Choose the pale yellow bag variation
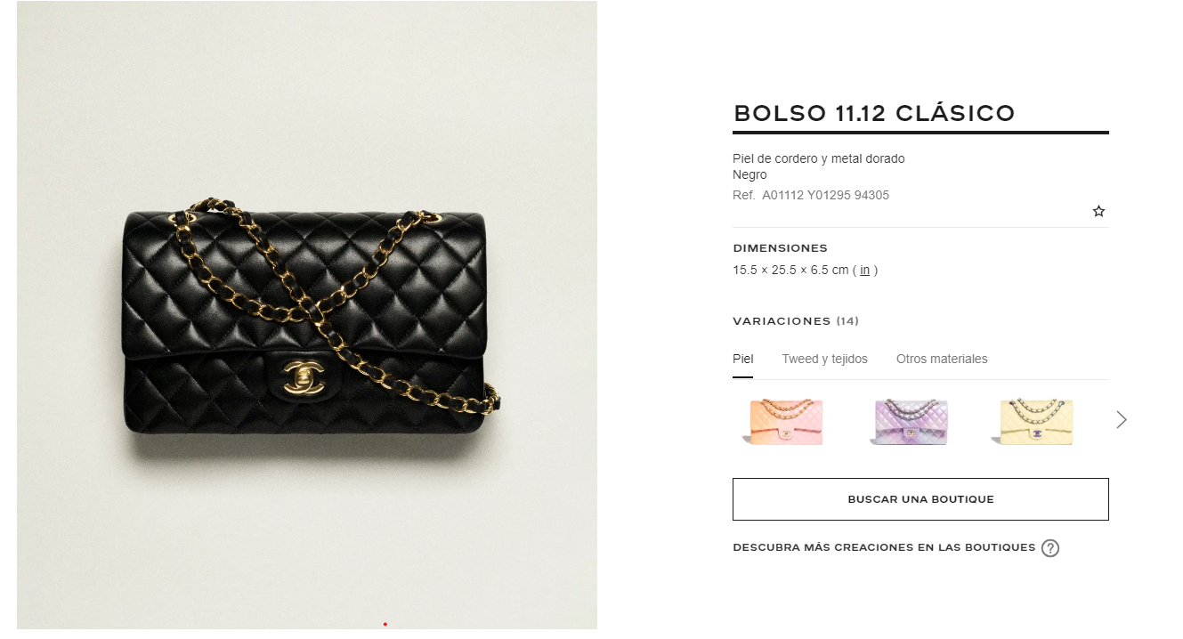This screenshot has width=1183, height=639. tap(1033, 421)
